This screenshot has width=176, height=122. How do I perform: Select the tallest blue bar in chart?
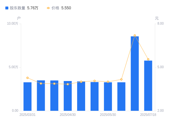pos(135,74)
